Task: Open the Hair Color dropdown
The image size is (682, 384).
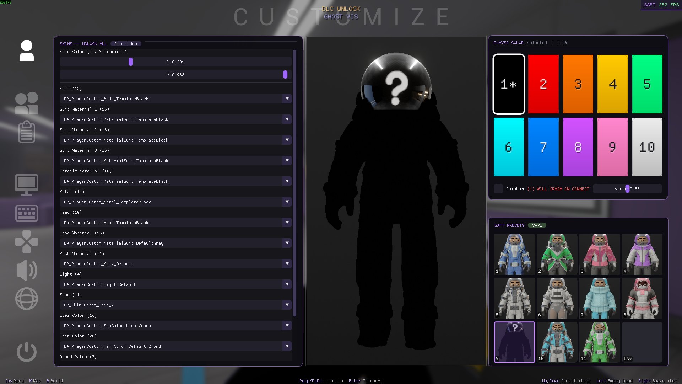Action: pos(176,346)
